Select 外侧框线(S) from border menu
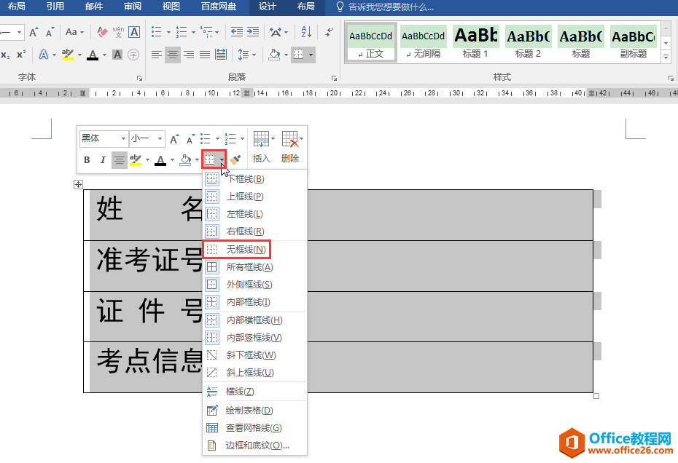This screenshot has height=463, width=678. click(254, 285)
